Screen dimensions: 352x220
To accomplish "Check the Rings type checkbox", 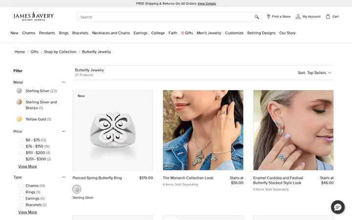I will tap(21, 192).
